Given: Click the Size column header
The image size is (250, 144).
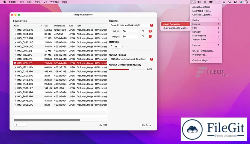Looking at the screenshot, I should (x=48, y=26).
